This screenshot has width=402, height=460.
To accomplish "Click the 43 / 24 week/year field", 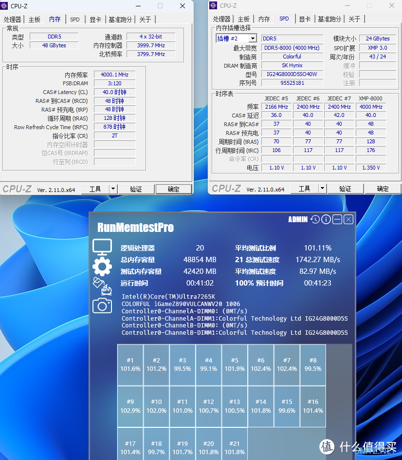I will click(378, 57).
